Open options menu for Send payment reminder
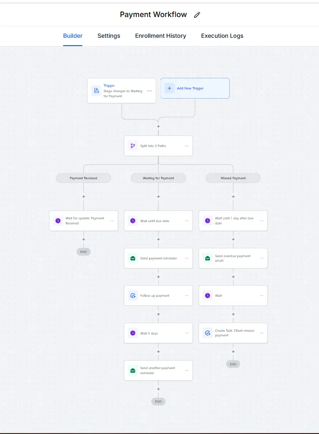Image resolution: width=319 pixels, height=434 pixels. point(187,258)
